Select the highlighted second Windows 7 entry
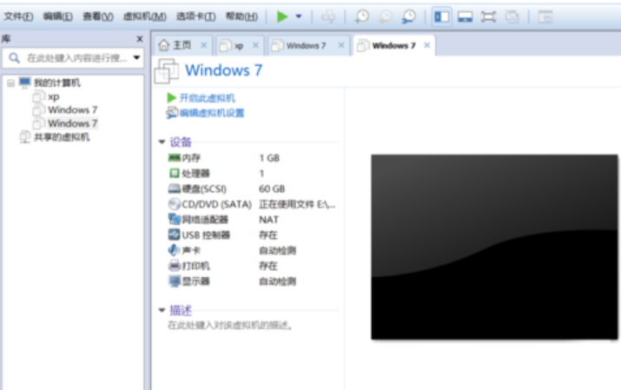 click(72, 123)
